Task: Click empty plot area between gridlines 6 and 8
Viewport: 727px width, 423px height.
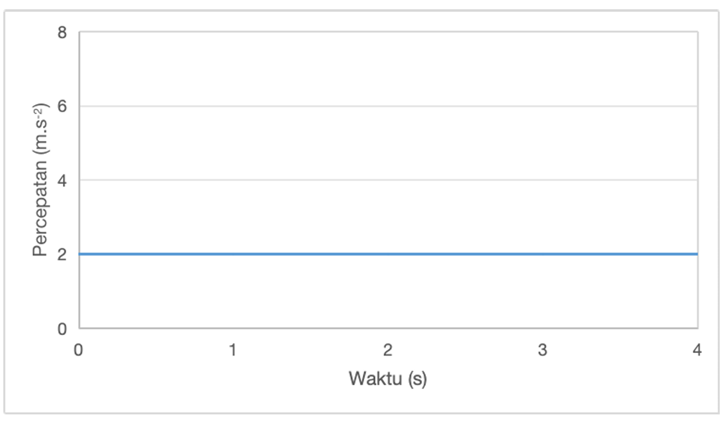Action: click(x=388, y=69)
